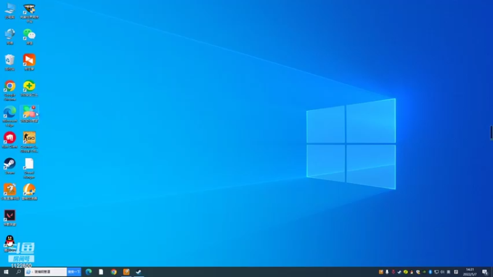Select the winged shield platform shortcut
The height and width of the screenshot is (277, 493).
(x=29, y=13)
